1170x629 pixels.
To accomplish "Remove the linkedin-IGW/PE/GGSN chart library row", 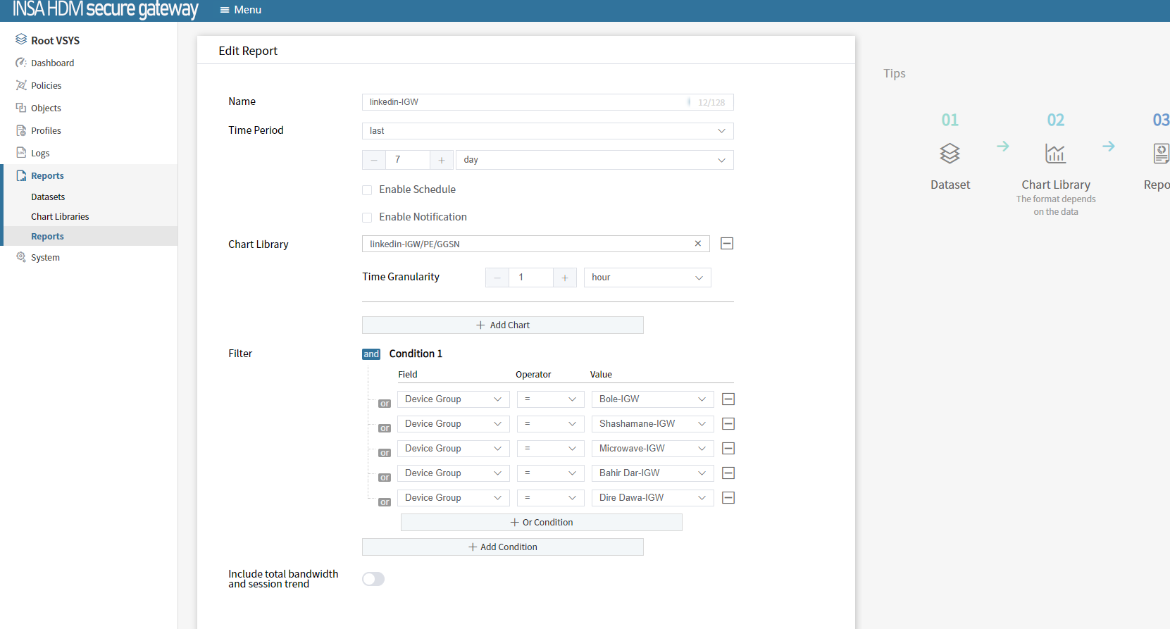I will click(727, 244).
